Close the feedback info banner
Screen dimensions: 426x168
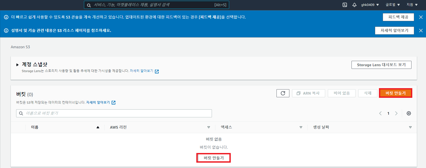[421, 17]
